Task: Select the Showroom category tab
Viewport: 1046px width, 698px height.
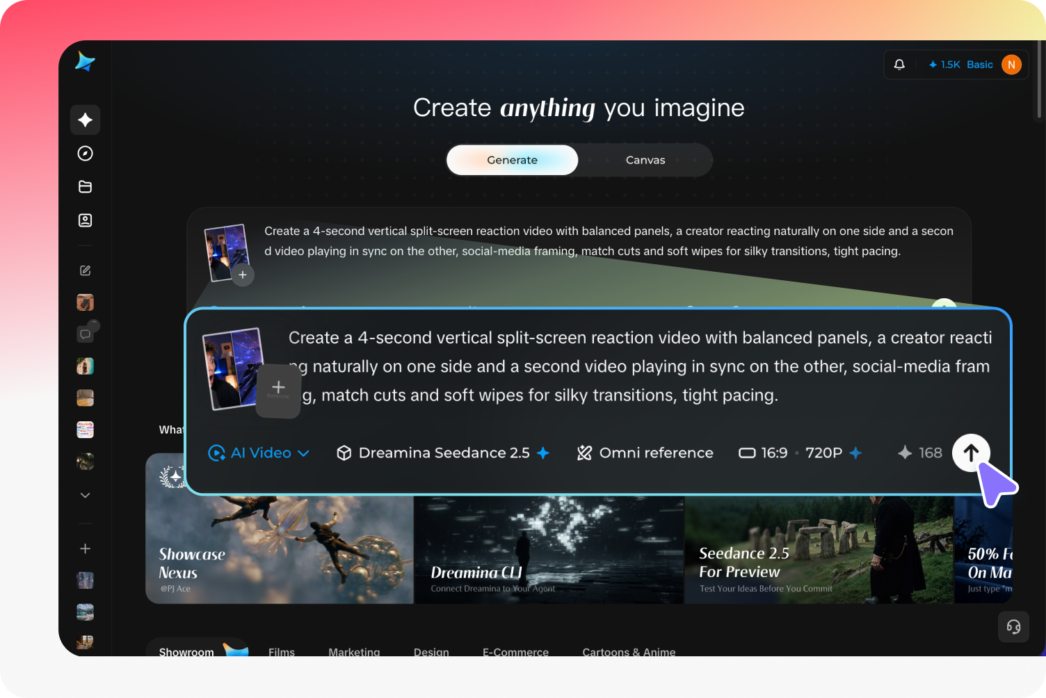Action: (186, 652)
